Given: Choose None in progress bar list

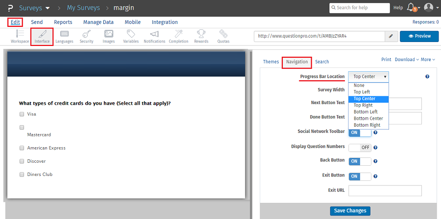Looking at the screenshot, I should tap(368, 86).
